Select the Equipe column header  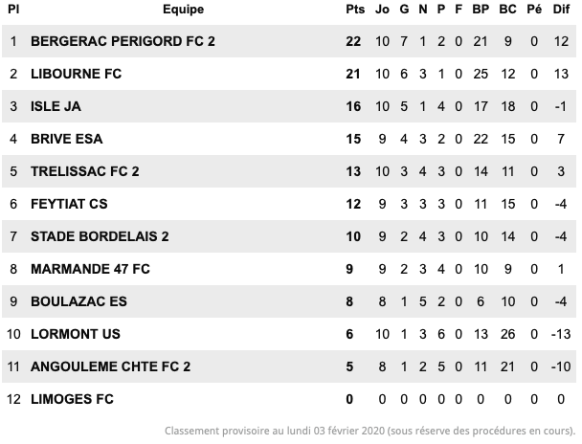184,10
